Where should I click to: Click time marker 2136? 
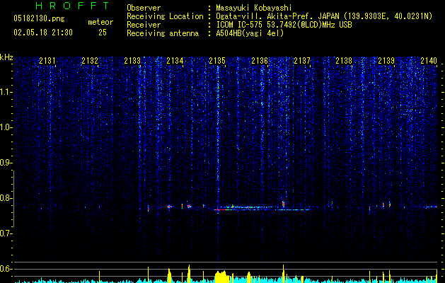pos(260,61)
